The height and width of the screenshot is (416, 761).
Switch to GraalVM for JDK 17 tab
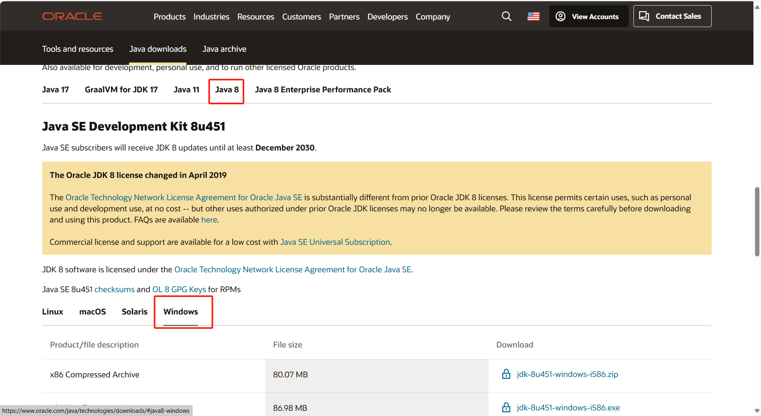(x=121, y=90)
